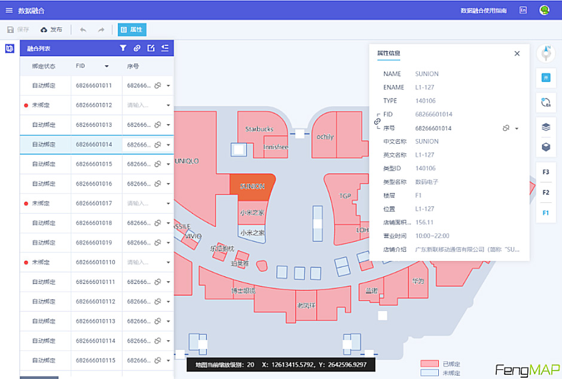The height and width of the screenshot is (379, 562).
Task: Open the filter icon in 融合列表 panel
Action: click(x=123, y=48)
